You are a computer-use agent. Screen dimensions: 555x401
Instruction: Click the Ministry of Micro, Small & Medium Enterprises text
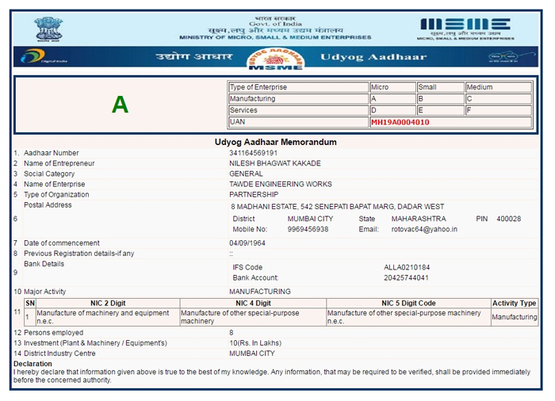[275, 37]
